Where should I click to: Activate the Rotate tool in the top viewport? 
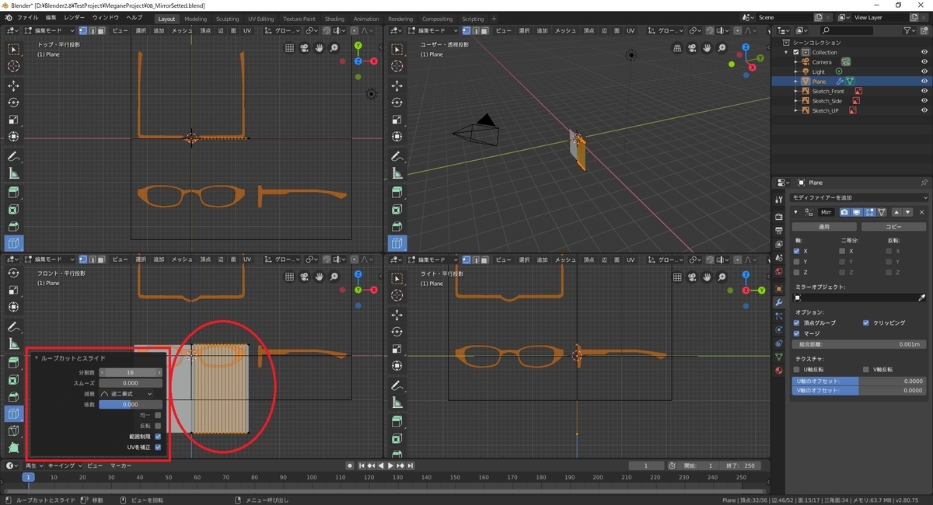click(x=14, y=103)
